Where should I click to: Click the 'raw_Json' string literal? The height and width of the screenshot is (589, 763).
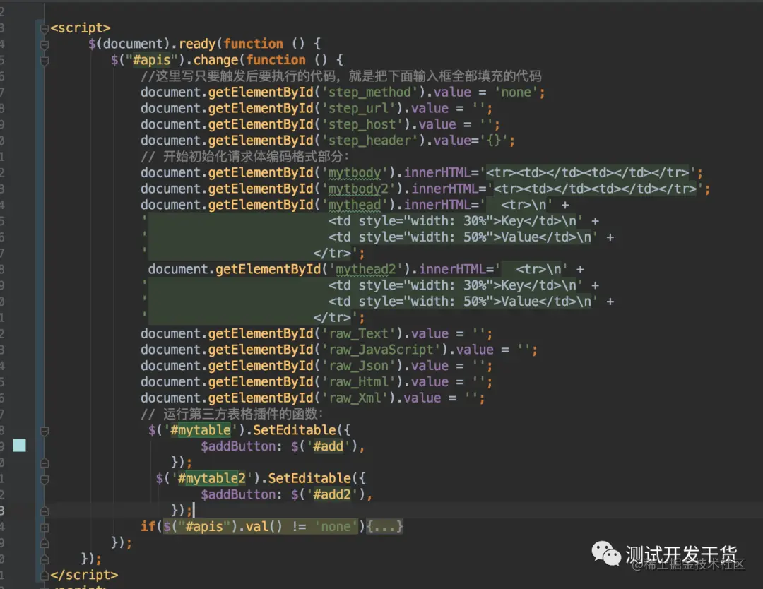(359, 365)
